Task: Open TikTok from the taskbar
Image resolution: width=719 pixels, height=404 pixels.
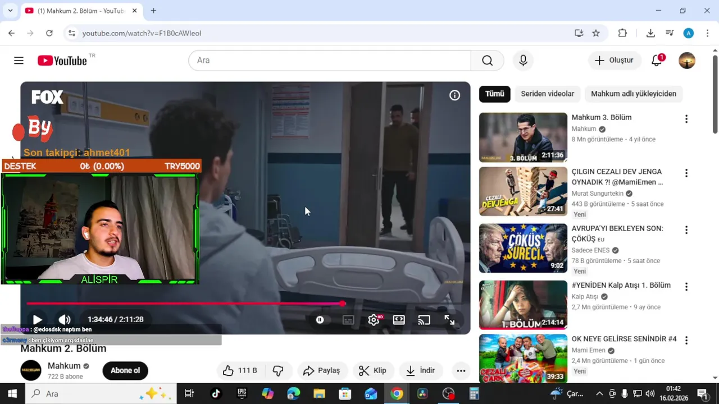Action: (216, 394)
